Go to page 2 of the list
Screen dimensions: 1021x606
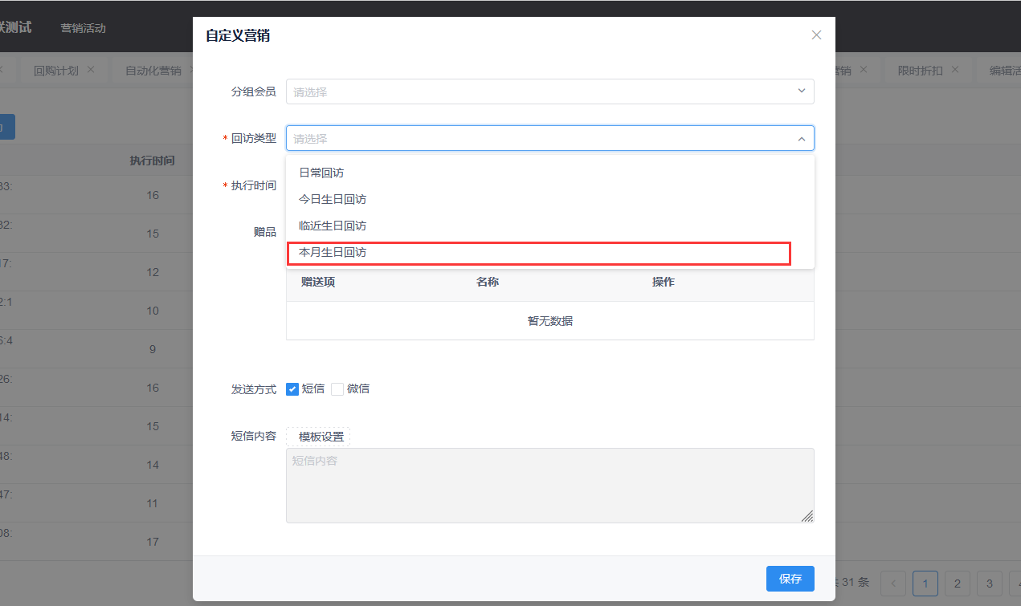click(957, 584)
